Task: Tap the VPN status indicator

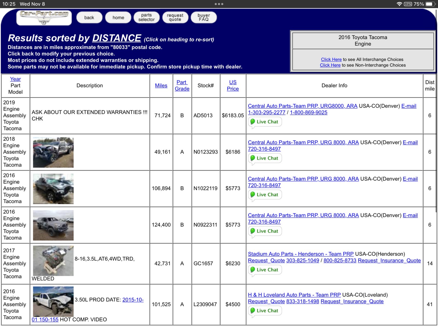Action: pyautogui.click(x=408, y=4)
